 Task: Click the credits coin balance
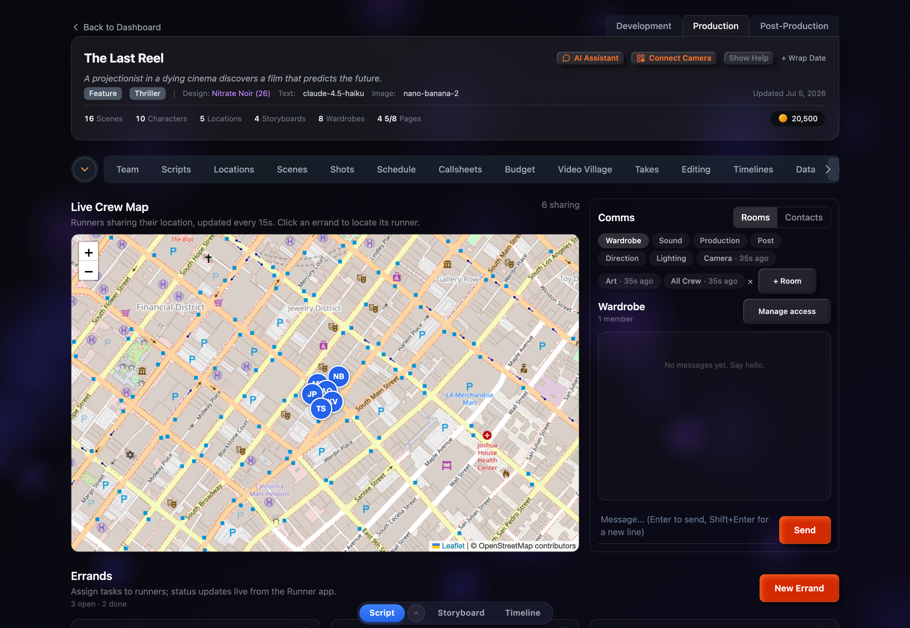click(x=798, y=118)
